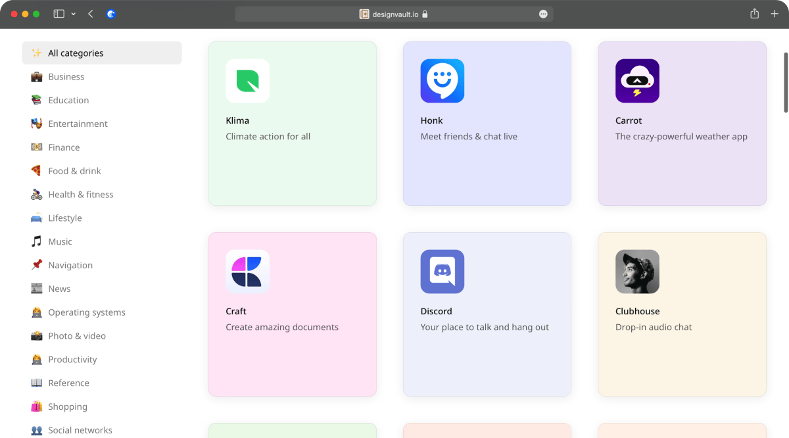Open the Health & fitness category

point(81,195)
